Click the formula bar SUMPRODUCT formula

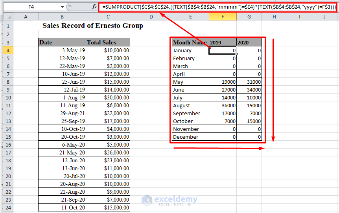(x=219, y=7)
